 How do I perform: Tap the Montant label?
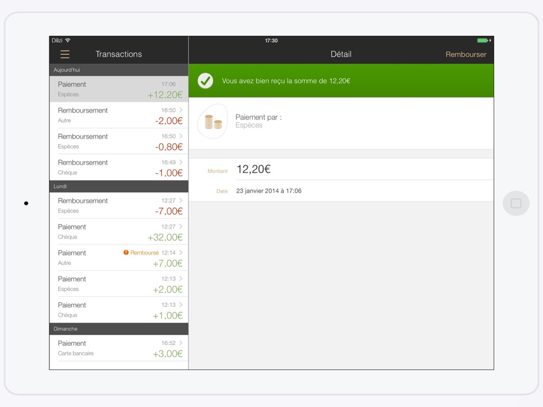218,171
